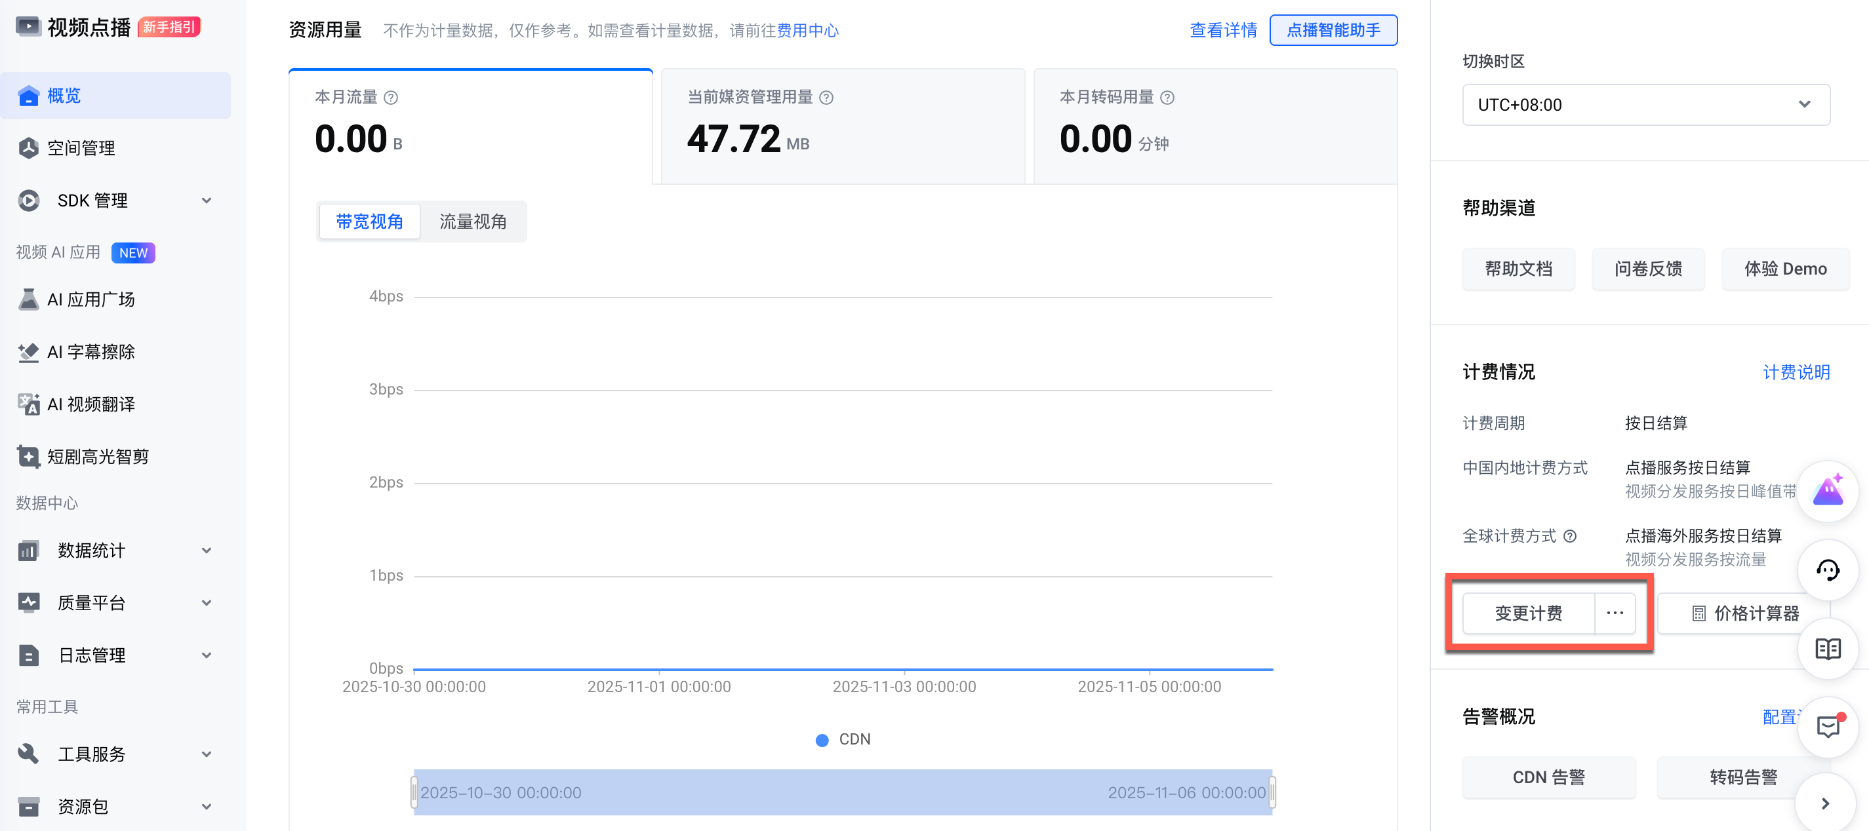Open more options beside 变更计费
Viewport: 1869px width, 831px height.
(x=1615, y=613)
